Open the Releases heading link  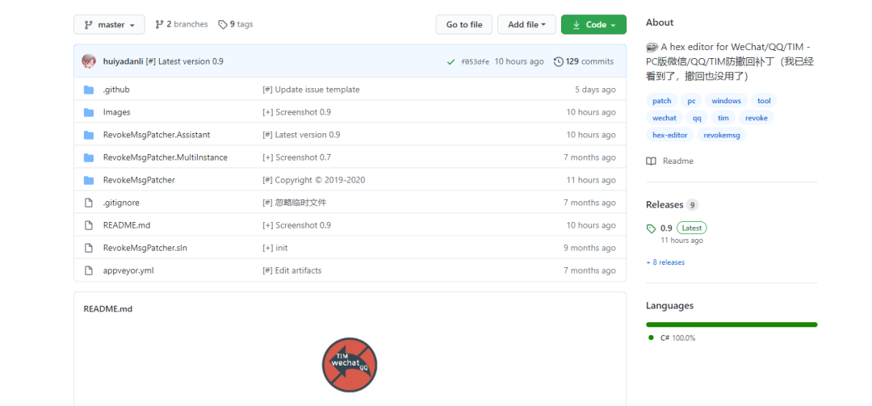664,205
